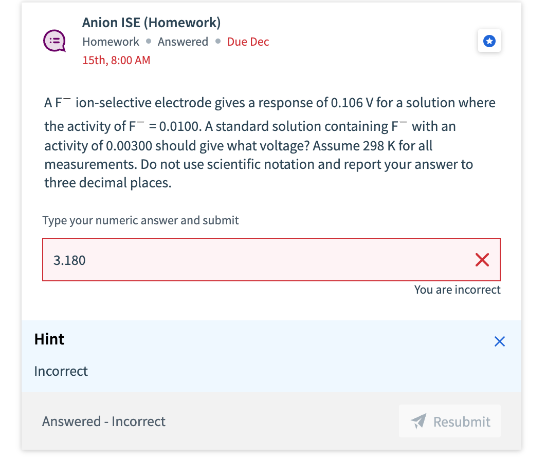Image resolution: width=546 pixels, height=461 pixels.
Task: Close the Hint panel with the blue X
Action: tap(499, 341)
